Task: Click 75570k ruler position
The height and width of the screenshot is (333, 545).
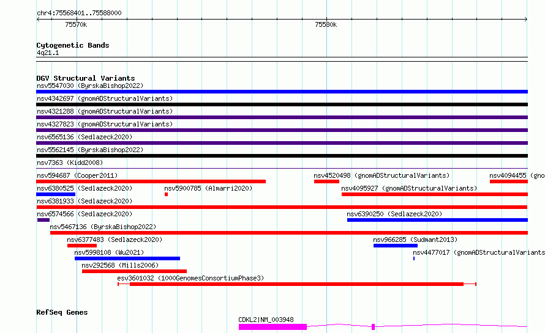Action: point(76,24)
